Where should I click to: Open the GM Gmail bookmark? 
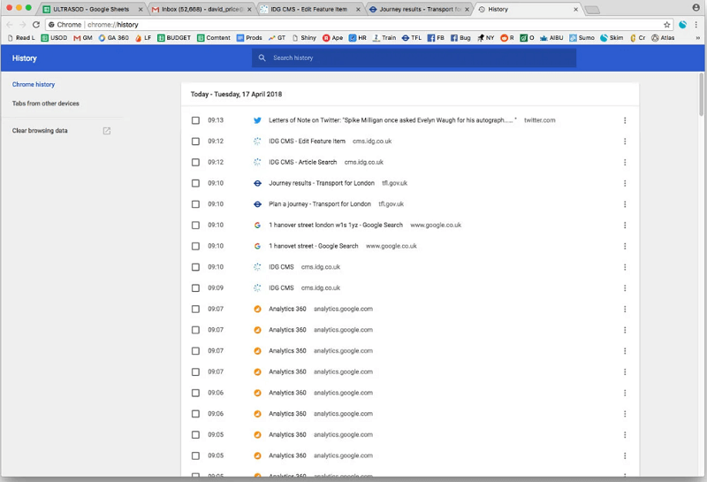[x=83, y=38]
